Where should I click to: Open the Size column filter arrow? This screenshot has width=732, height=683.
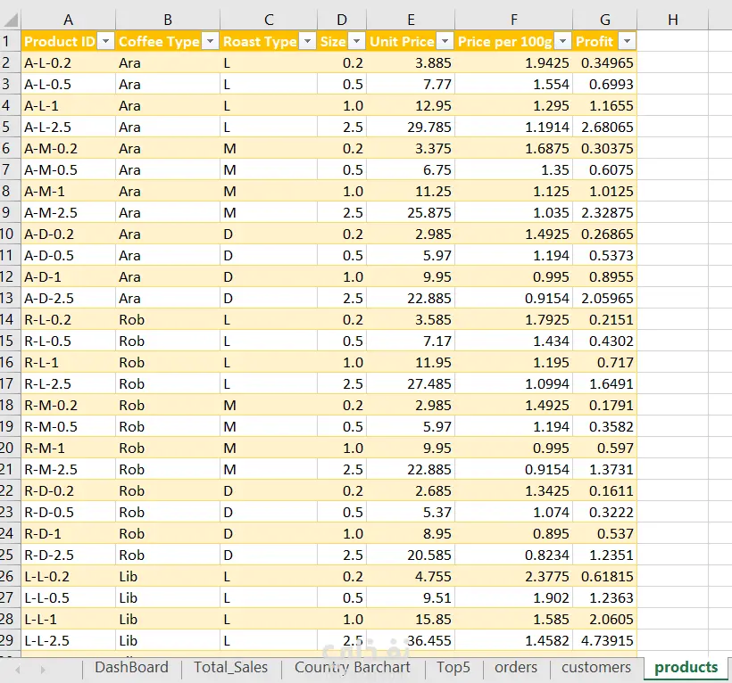(357, 42)
